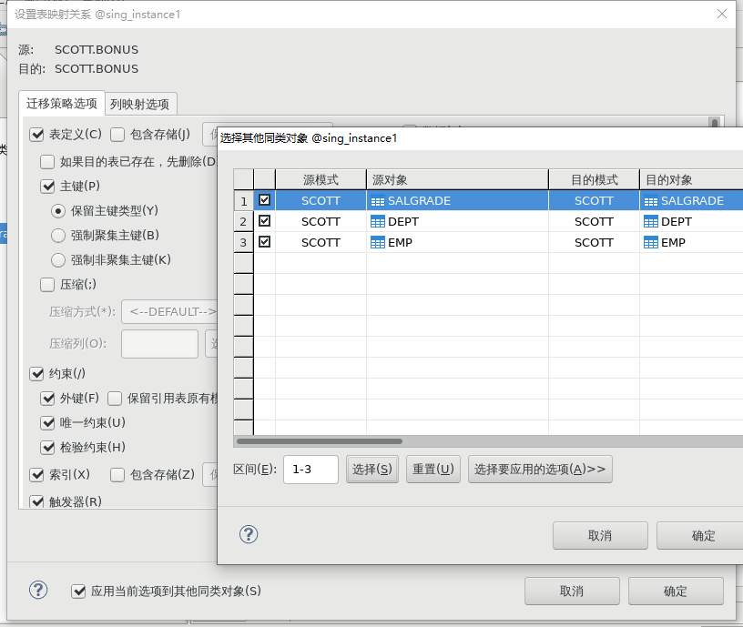The width and height of the screenshot is (743, 627).
Task: Toggle 触发器(R) checkbox
Action: tap(36, 501)
